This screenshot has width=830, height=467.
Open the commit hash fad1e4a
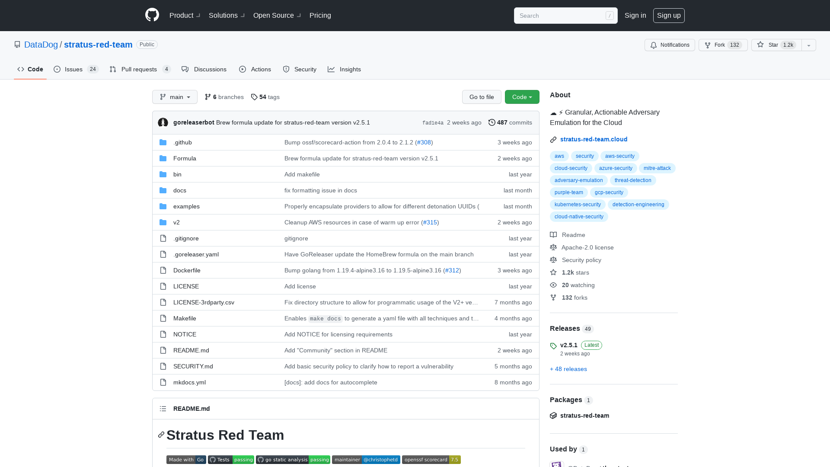point(433,123)
